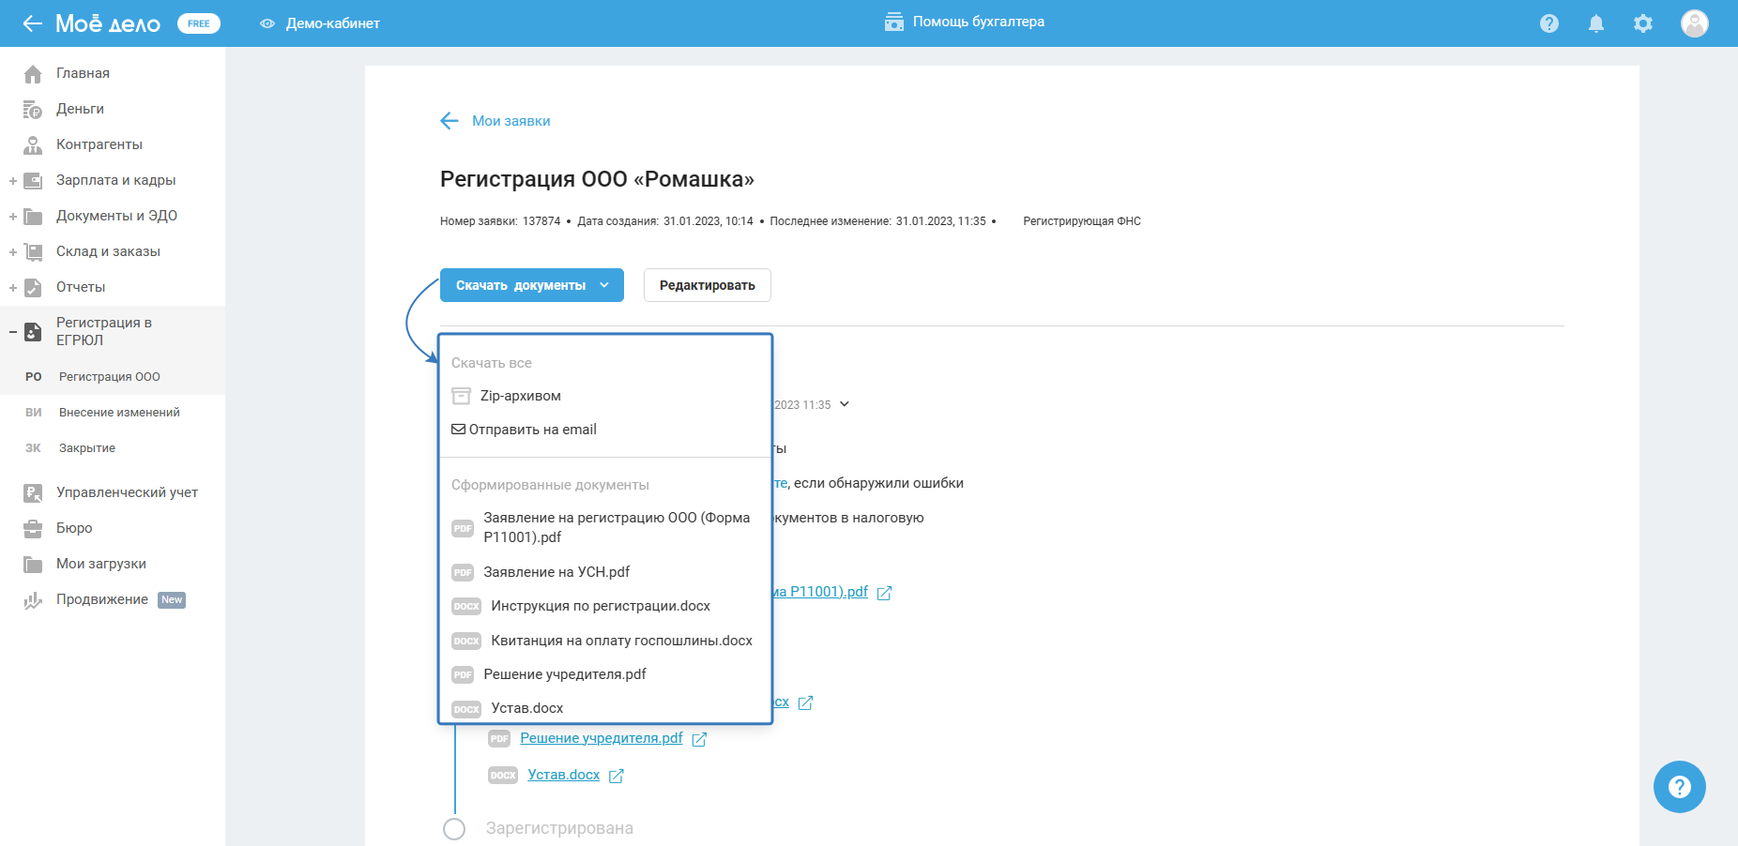Image resolution: width=1738 pixels, height=846 pixels.
Task: Click the notifications bell icon
Action: coord(1595,23)
